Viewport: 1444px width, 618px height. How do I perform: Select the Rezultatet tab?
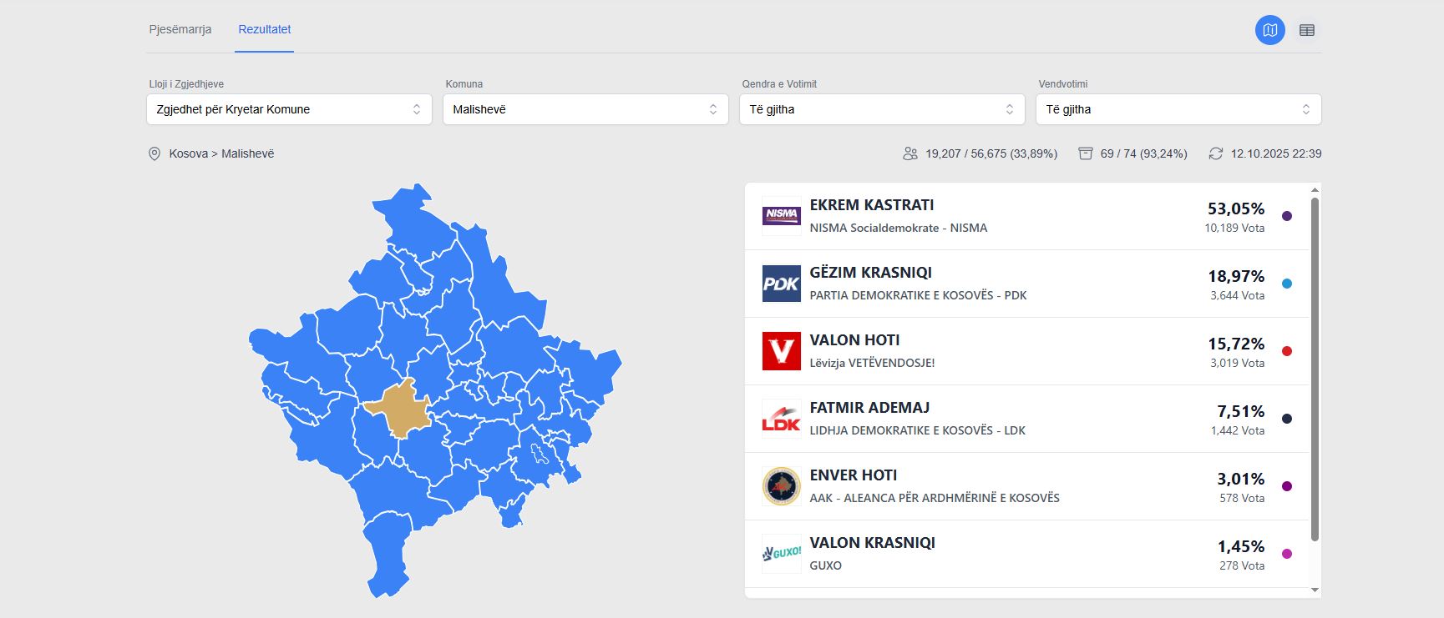(265, 30)
